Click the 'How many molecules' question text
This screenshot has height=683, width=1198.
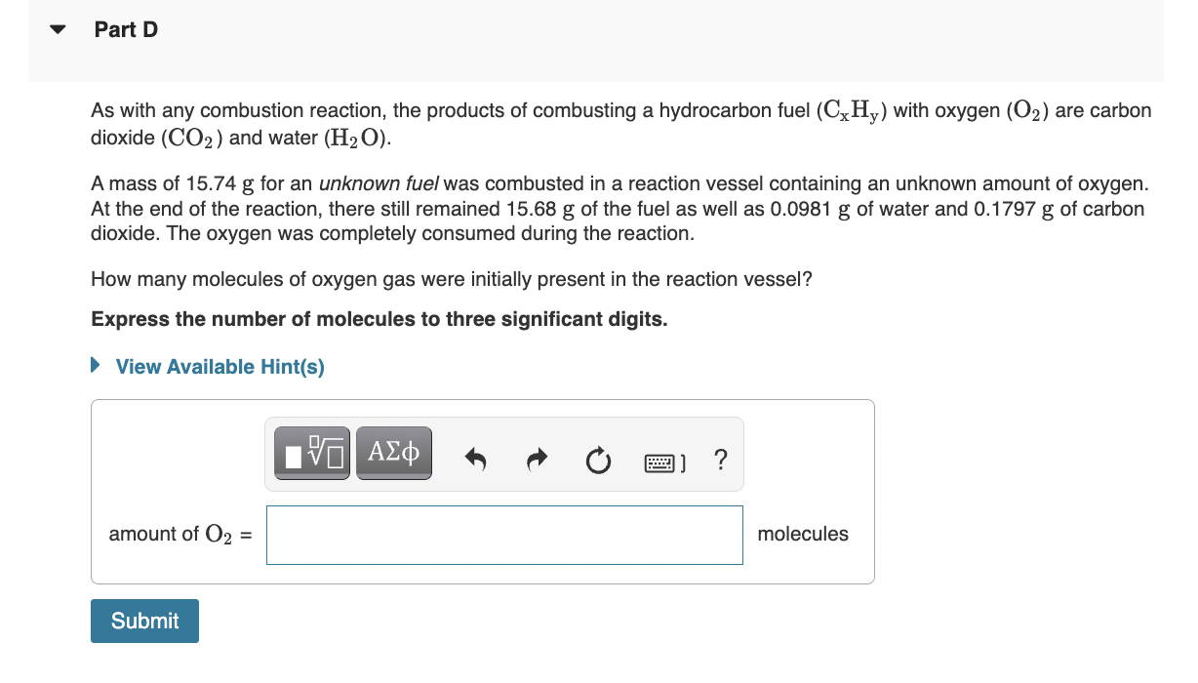pos(451,279)
